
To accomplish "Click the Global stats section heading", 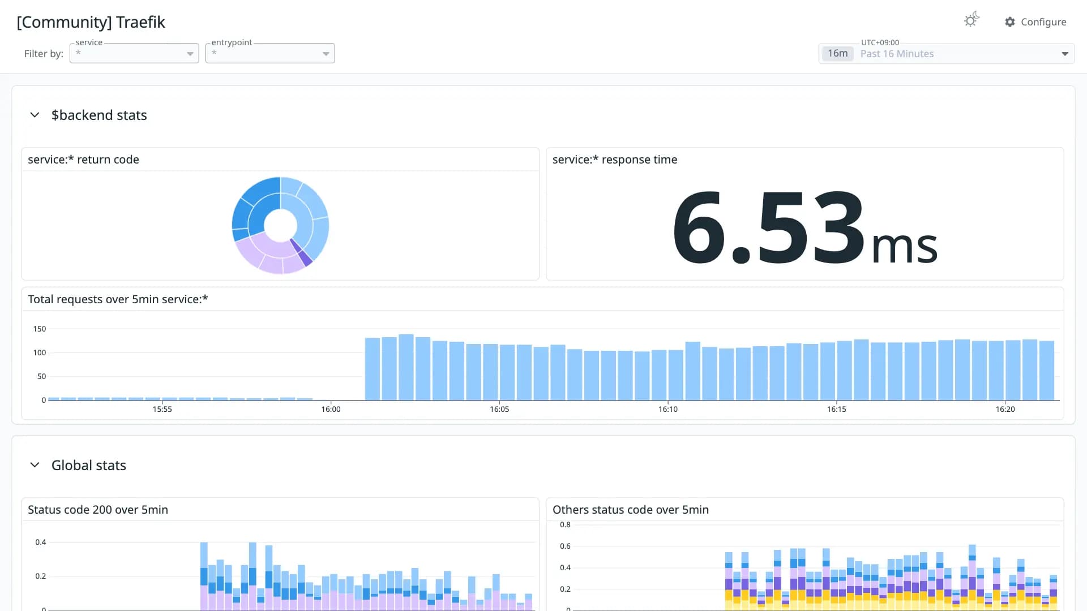I will 89,465.
